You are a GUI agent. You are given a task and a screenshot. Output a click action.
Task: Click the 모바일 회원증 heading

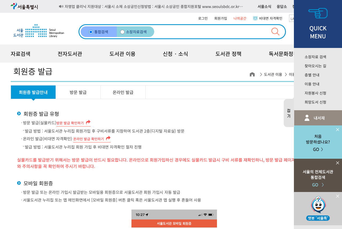tap(38, 183)
